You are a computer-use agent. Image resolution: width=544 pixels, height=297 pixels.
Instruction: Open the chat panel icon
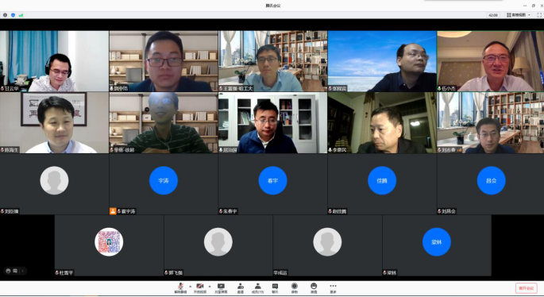pyautogui.click(x=275, y=287)
